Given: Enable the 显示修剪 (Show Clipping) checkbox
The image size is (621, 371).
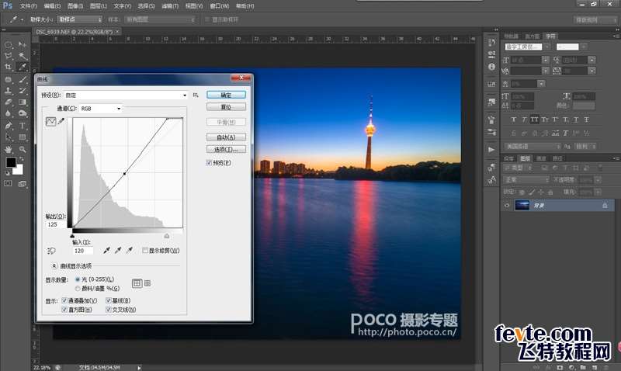Looking at the screenshot, I should pyautogui.click(x=144, y=251).
